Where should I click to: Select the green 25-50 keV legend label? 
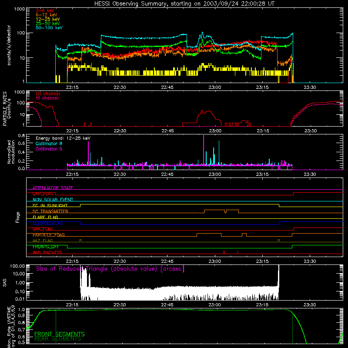click(x=47, y=23)
